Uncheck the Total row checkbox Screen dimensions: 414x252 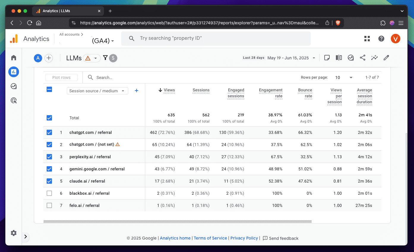coord(49,118)
